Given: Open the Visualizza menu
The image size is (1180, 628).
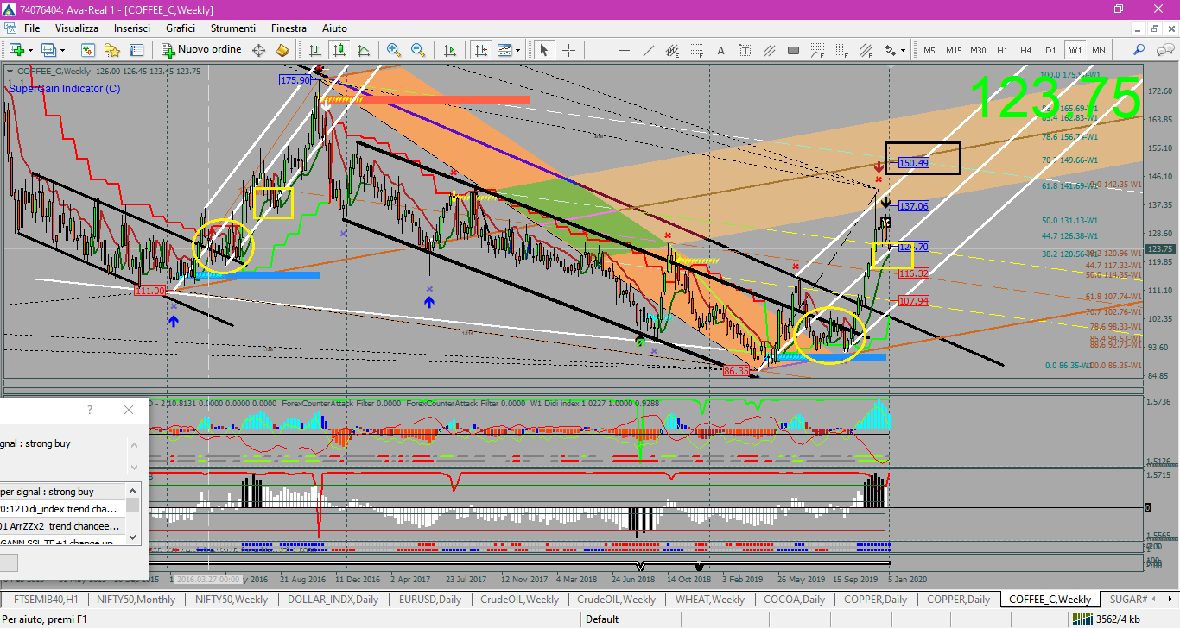Looking at the screenshot, I should coord(77,28).
